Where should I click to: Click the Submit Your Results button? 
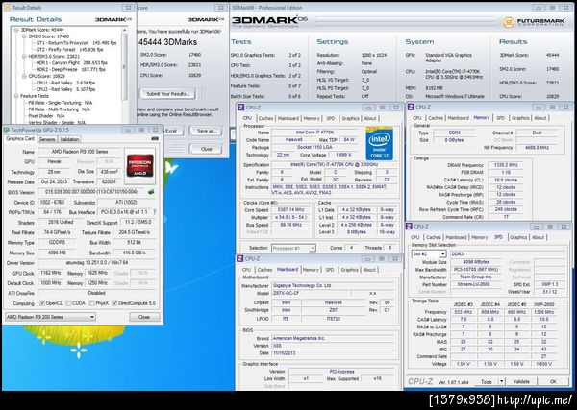pyautogui.click(x=169, y=93)
